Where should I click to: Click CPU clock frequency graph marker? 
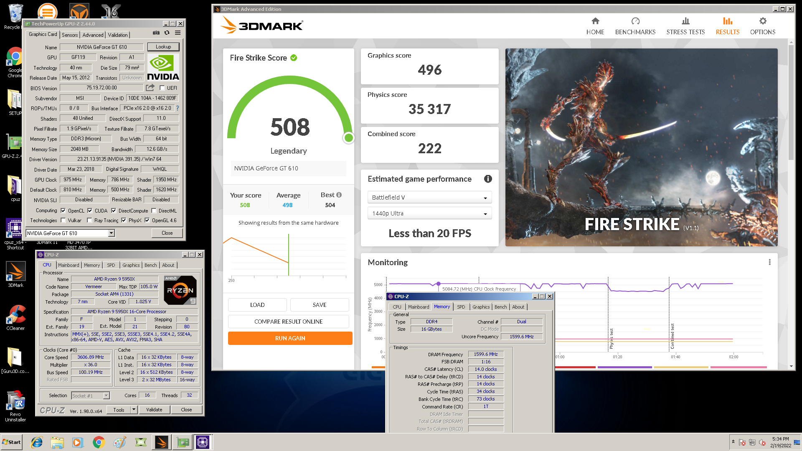coord(438,284)
